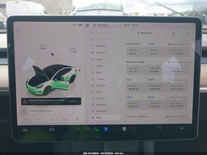Reset Trip A
This screenshot has width=207, height=155.
151,80
